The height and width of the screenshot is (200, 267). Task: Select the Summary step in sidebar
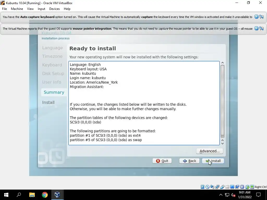point(54,92)
